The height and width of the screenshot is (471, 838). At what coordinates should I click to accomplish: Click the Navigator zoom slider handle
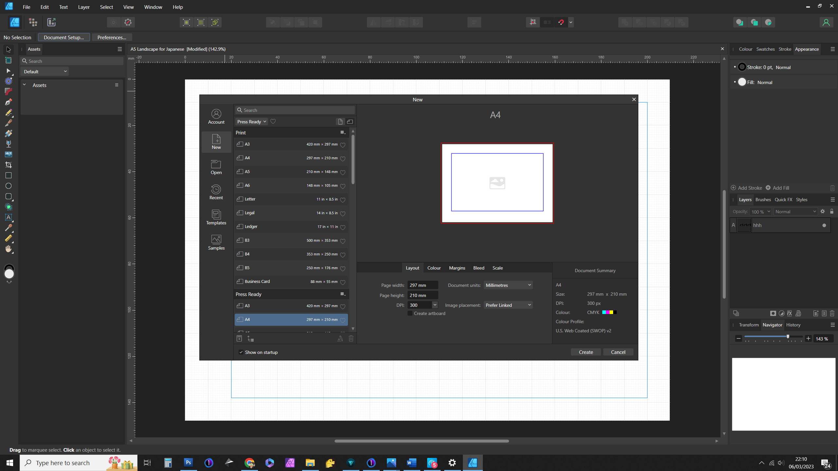(x=788, y=337)
